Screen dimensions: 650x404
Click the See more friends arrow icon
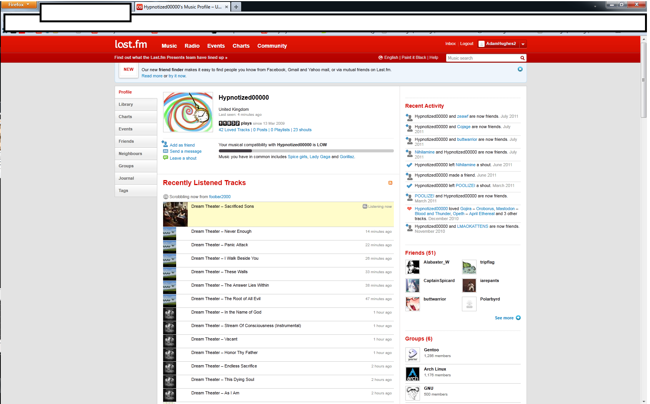click(518, 318)
